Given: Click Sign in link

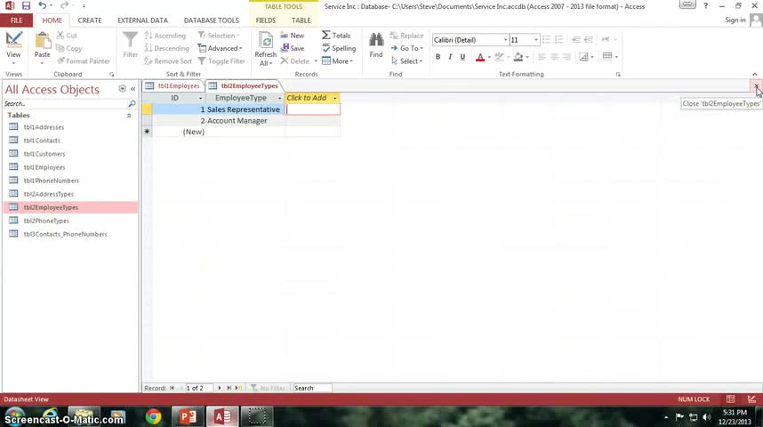Looking at the screenshot, I should pos(735,20).
